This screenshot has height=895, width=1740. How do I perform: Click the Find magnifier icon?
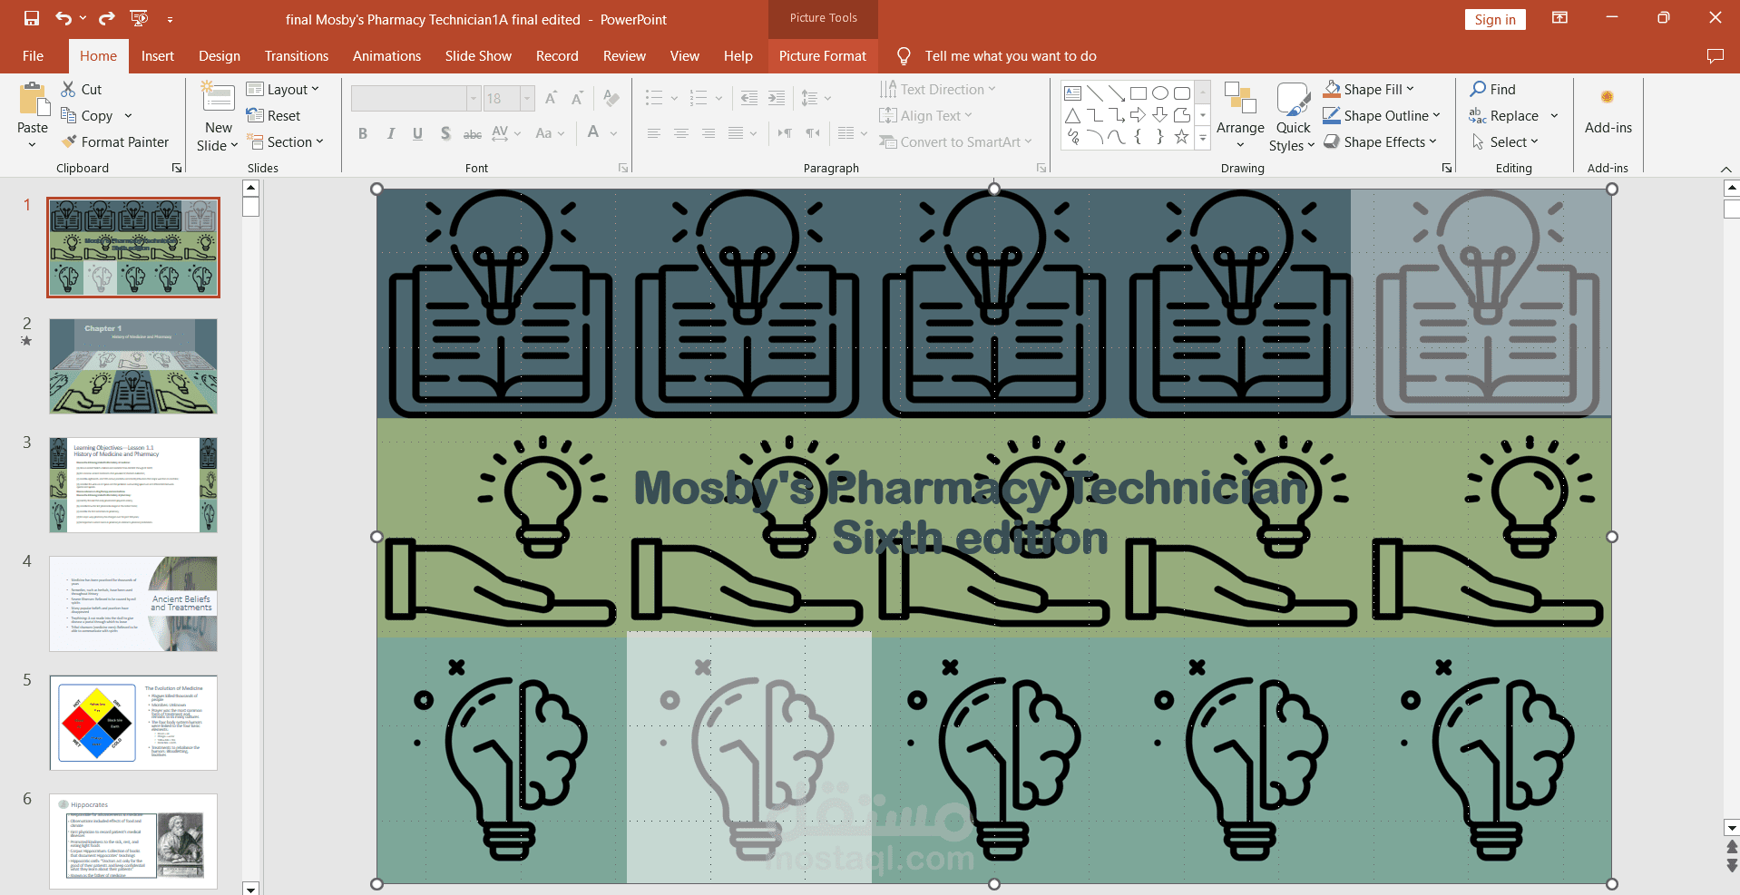pos(1478,89)
